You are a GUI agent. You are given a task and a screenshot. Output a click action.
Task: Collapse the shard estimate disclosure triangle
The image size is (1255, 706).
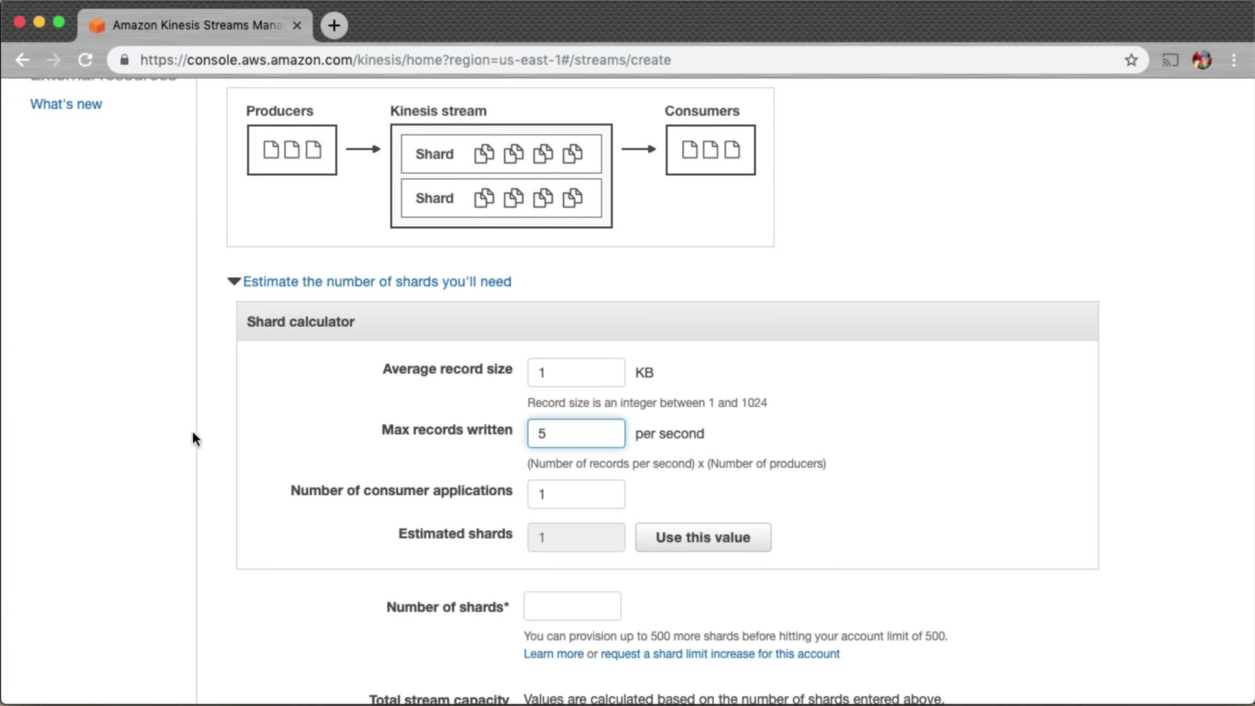(234, 282)
